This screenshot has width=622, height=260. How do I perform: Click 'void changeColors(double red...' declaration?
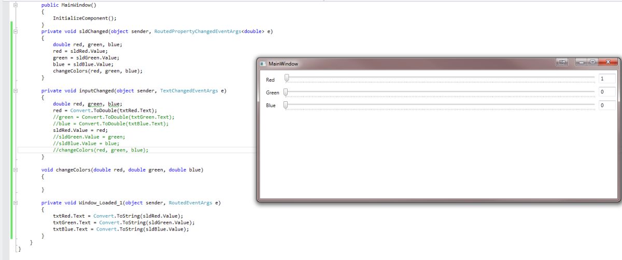pos(122,170)
